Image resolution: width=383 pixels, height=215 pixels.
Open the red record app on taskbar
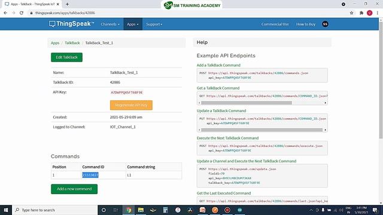point(227,210)
